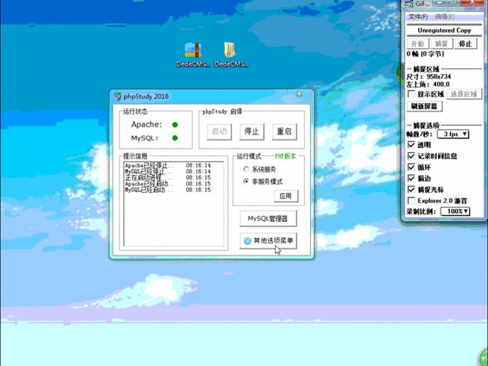Select the 'Apache已经停止' log line
The height and width of the screenshot is (366, 488).
pos(168,165)
